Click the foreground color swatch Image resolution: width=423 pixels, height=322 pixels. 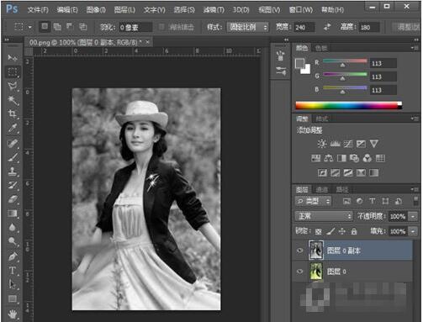299,63
